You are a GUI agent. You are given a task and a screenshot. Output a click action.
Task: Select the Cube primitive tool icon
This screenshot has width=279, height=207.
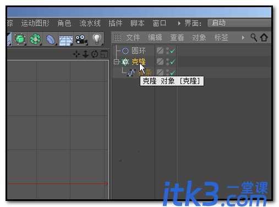point(20,39)
